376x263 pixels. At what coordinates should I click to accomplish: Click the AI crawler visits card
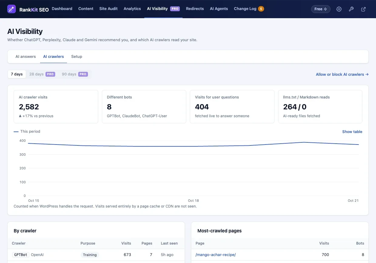56,107
